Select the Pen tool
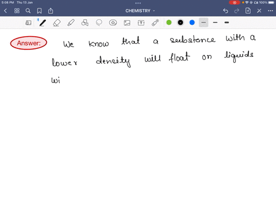 [42, 22]
